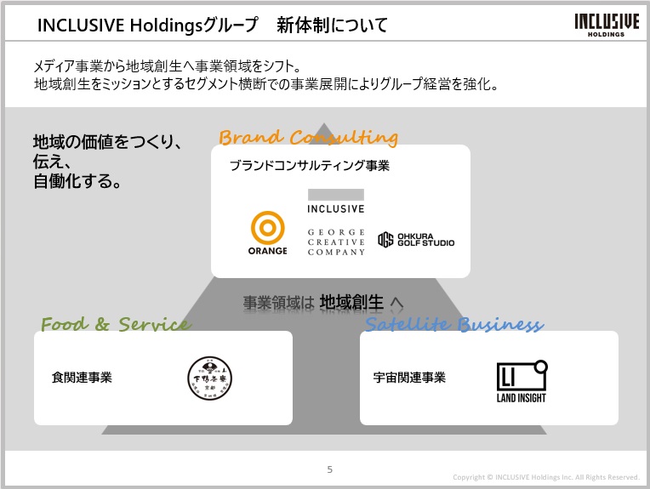Click the orange Brand Consulting heading

point(309,137)
